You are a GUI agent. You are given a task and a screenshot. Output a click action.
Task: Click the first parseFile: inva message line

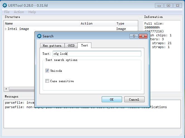(20, 103)
